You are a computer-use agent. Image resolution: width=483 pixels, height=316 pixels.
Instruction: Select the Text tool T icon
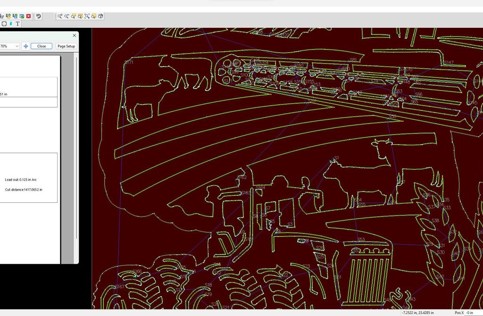click(x=18, y=24)
